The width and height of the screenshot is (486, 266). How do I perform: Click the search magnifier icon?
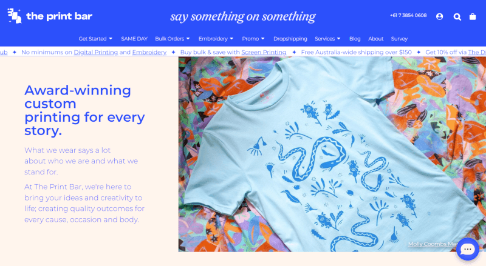[x=457, y=17]
